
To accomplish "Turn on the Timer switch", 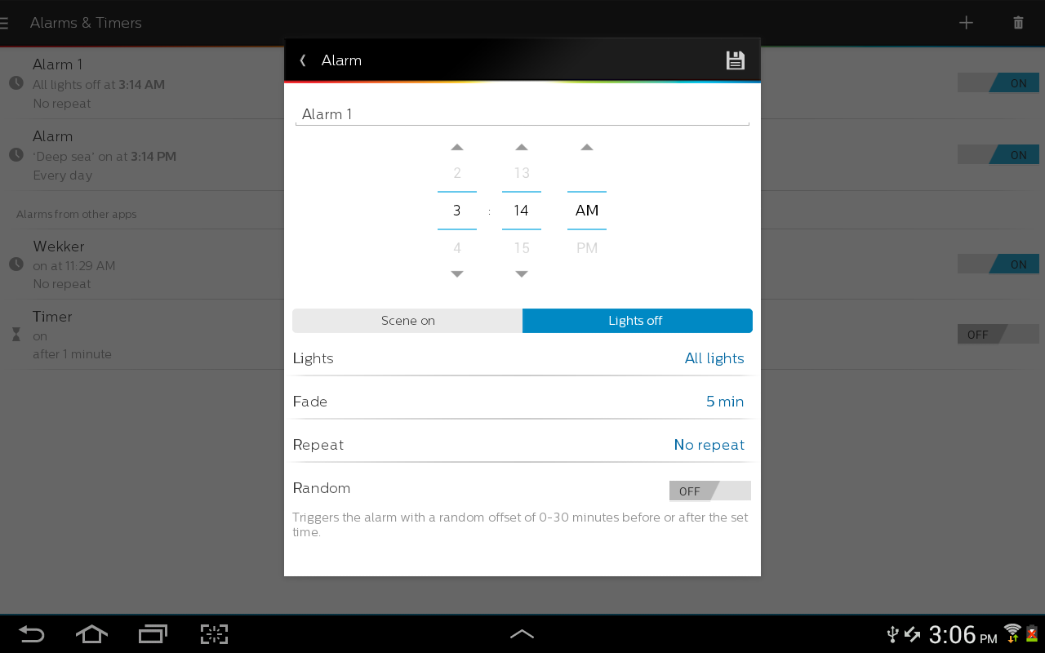I will 998,334.
